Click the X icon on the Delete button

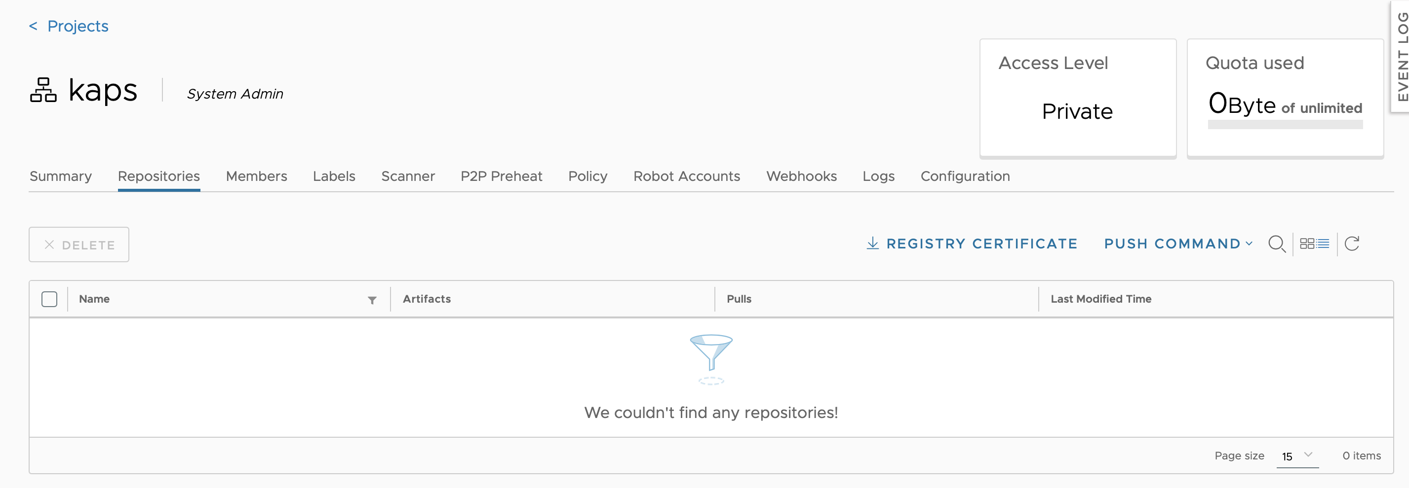pyautogui.click(x=49, y=245)
